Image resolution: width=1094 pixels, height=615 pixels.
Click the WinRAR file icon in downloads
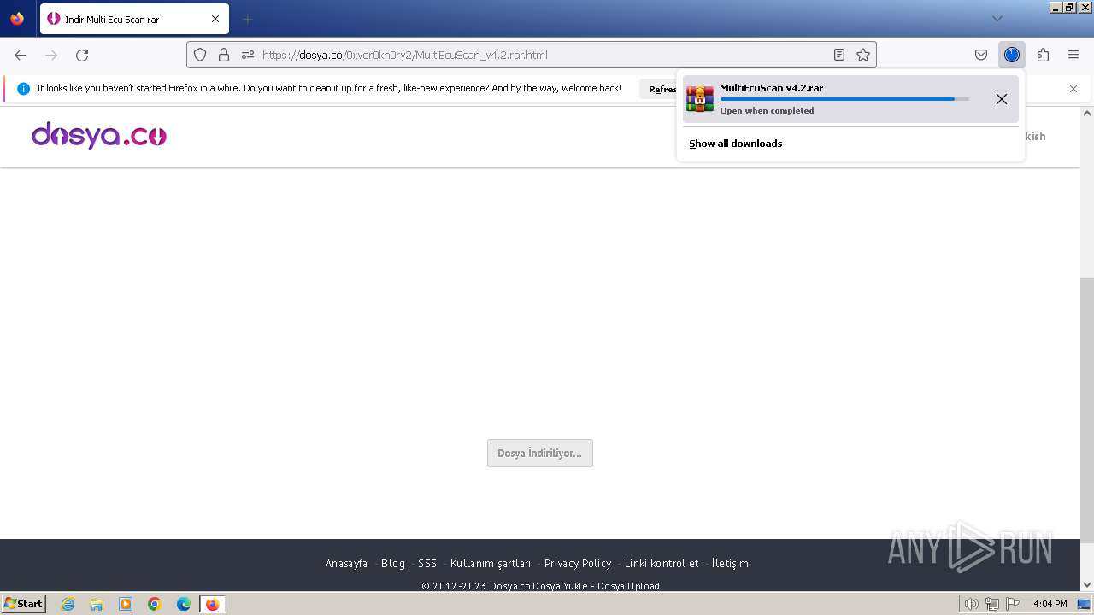(700, 99)
